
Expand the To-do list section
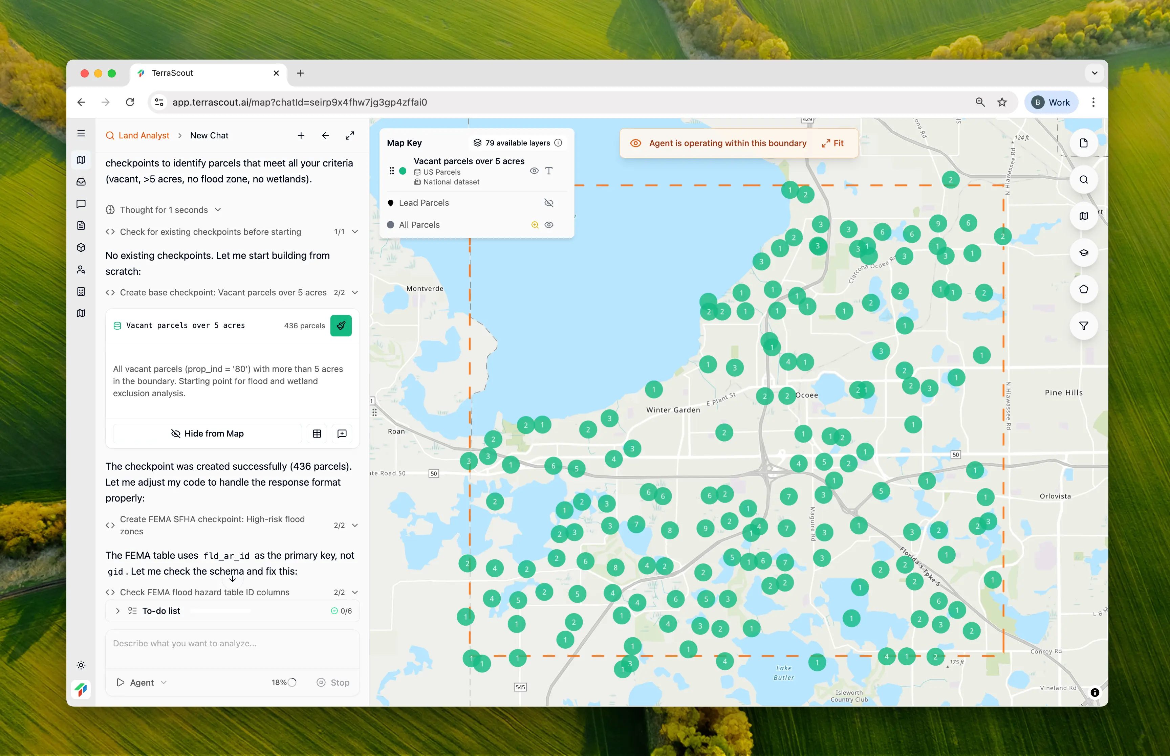tap(118, 611)
